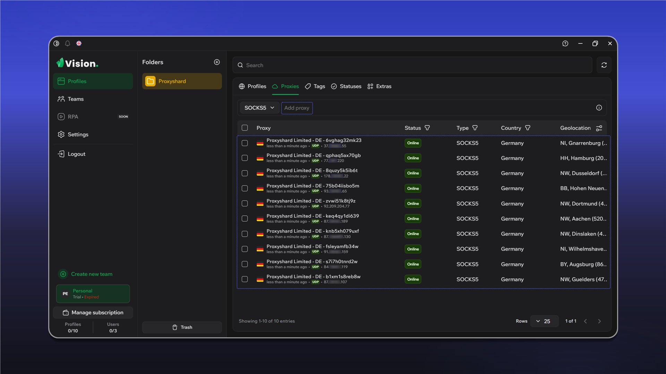This screenshot has height=374, width=666.
Task: Open the notifications bell
Action: point(68,43)
